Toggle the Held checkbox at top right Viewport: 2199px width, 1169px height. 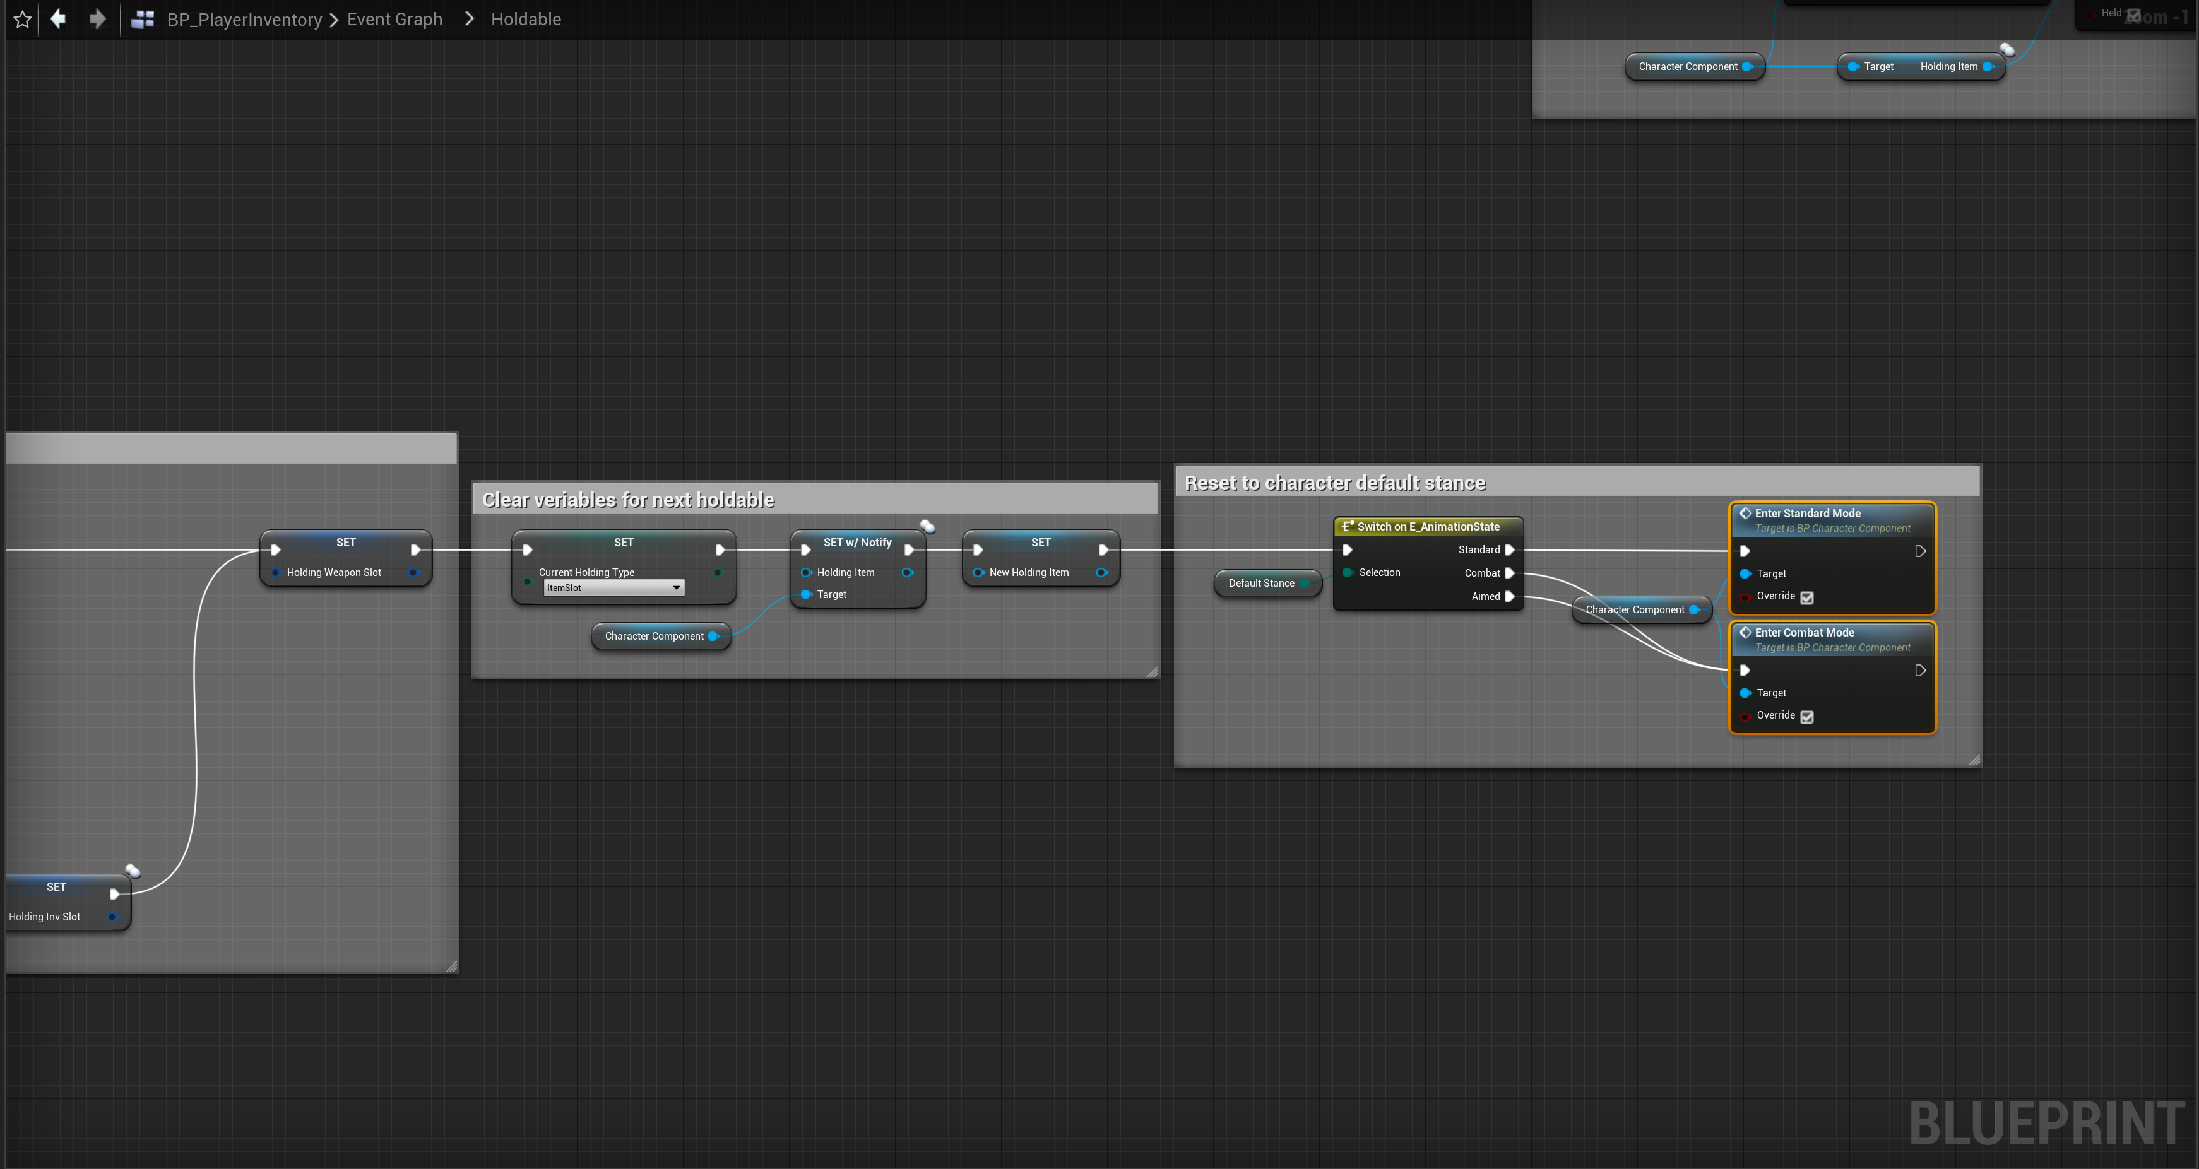click(2133, 15)
